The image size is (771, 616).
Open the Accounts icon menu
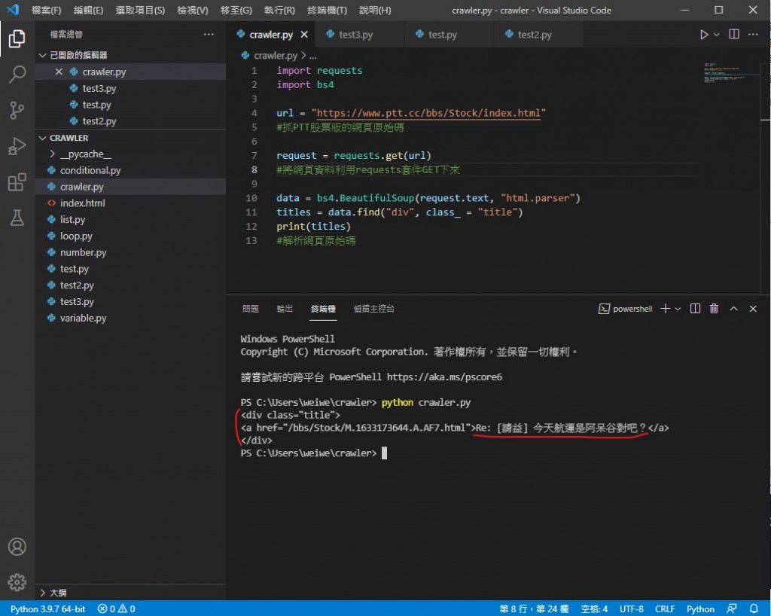click(x=17, y=547)
